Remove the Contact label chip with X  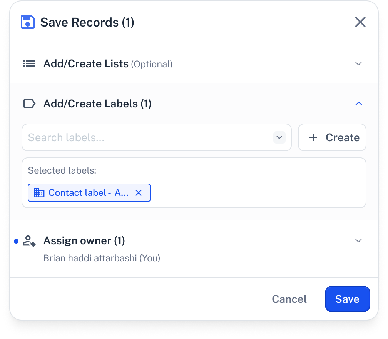[x=139, y=193]
